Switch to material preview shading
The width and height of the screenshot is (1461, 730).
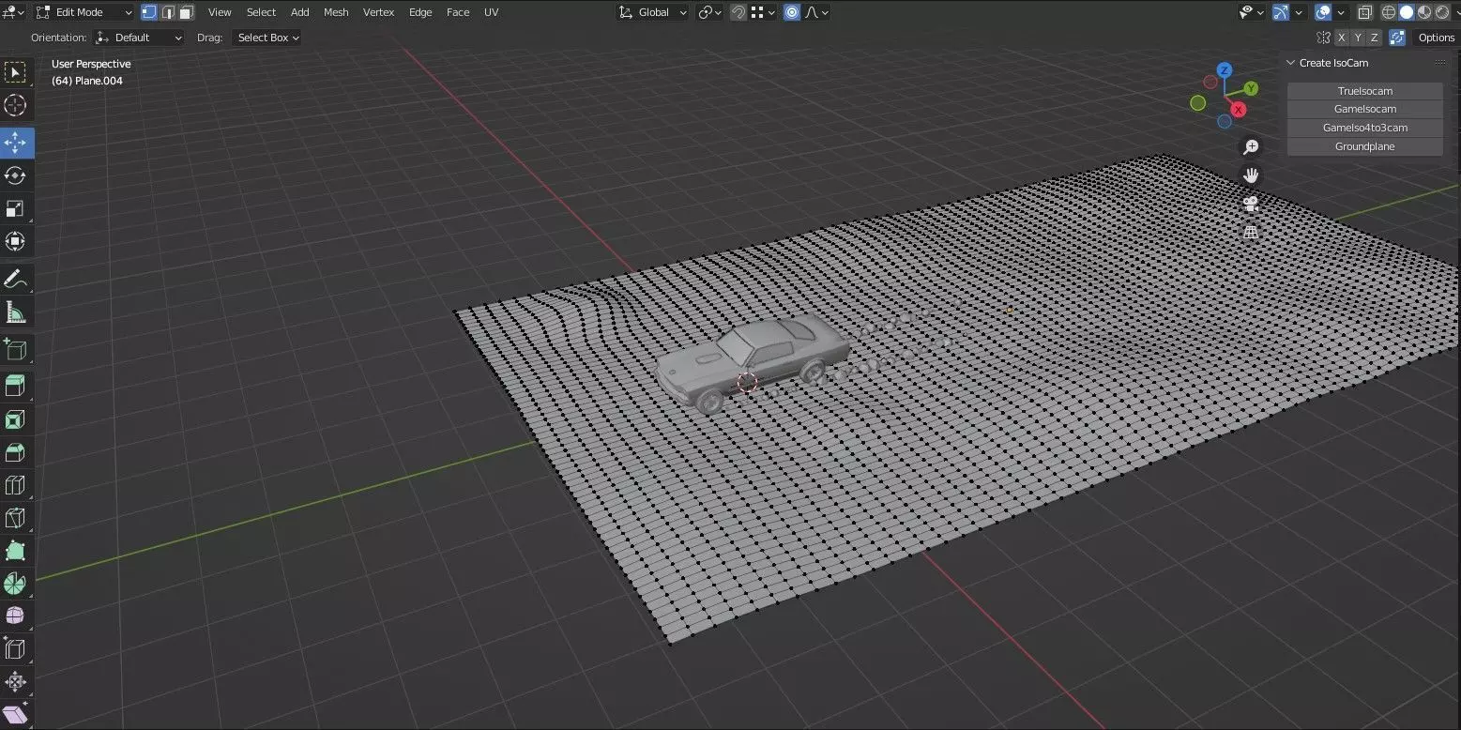click(x=1423, y=12)
